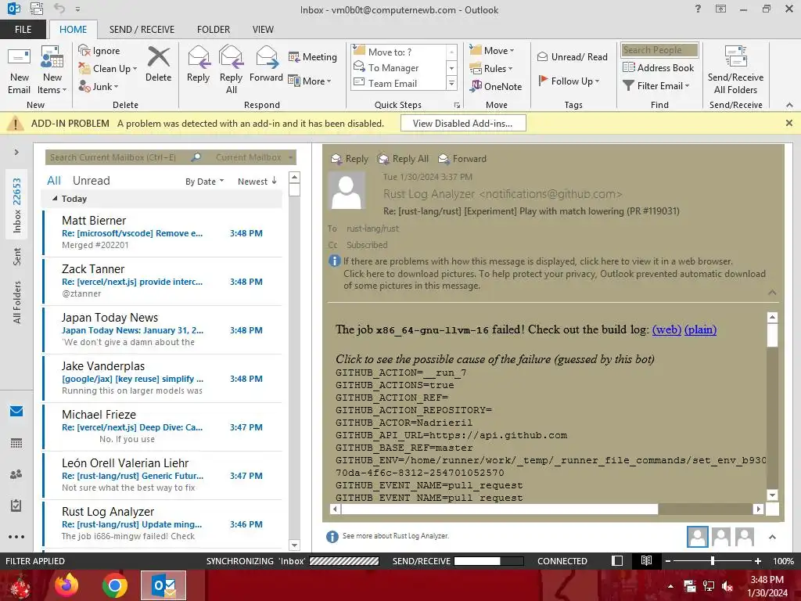801x601 pixels.
Task: Open the Japan Today News email
Action: coord(163,329)
